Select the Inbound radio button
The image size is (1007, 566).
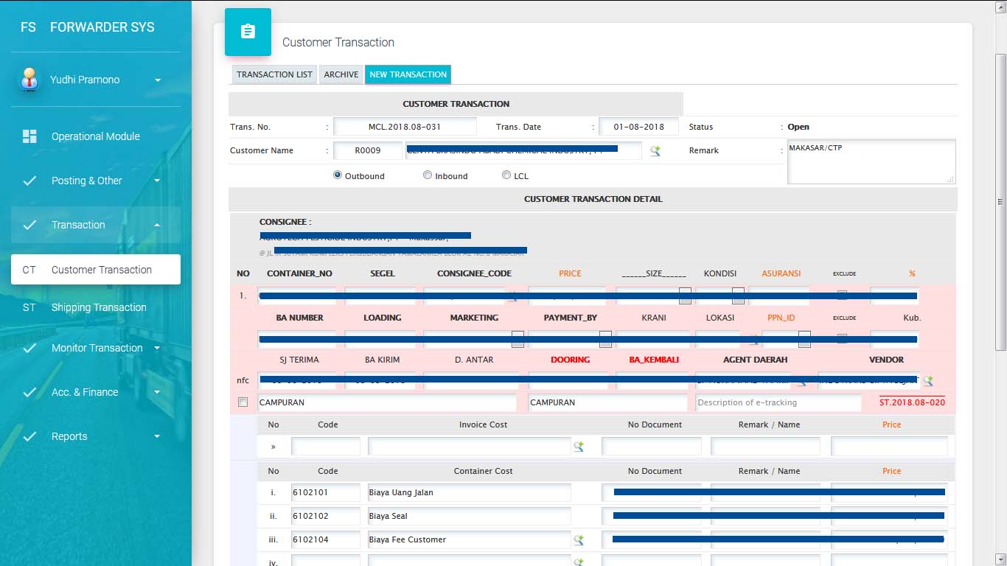click(x=428, y=175)
